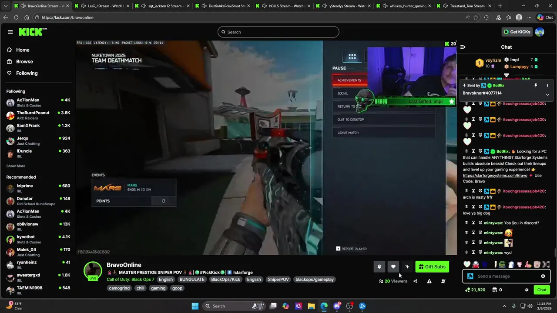Open Call of Duty: Black Ops 7 category
Screen dimensions: 557x313
(x=131, y=280)
